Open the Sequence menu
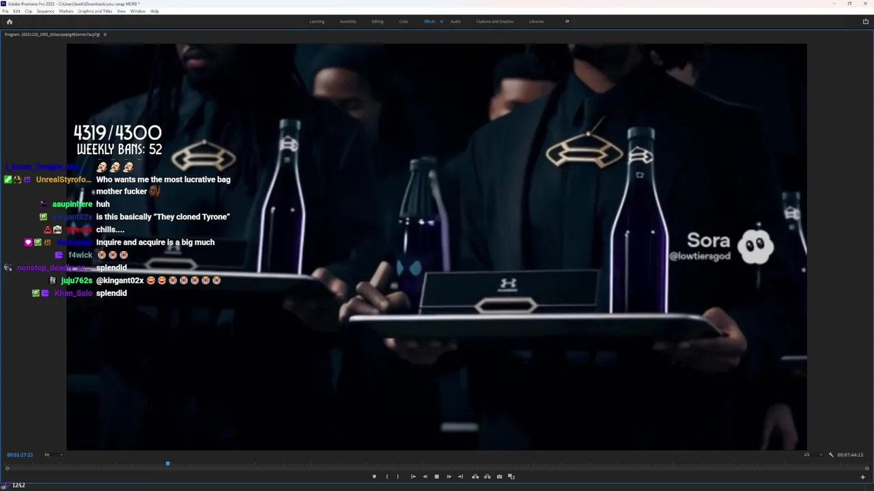The height and width of the screenshot is (491, 874). (46, 11)
